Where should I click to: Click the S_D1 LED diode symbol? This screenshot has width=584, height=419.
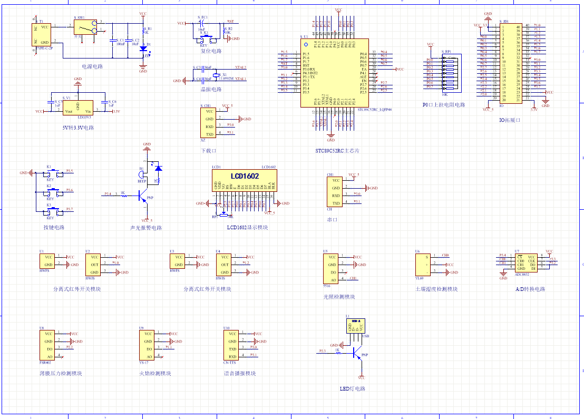tap(143, 48)
